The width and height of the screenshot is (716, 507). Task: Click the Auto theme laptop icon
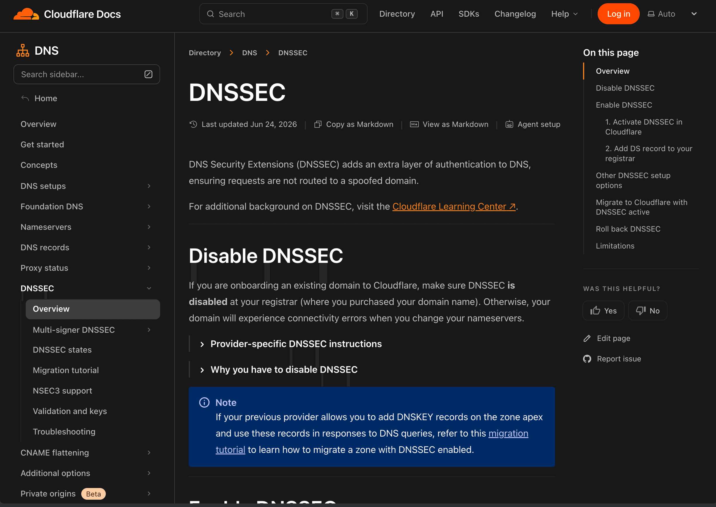pos(651,14)
